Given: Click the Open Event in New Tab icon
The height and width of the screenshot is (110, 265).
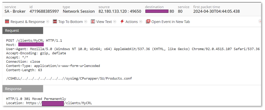Looking at the screenshot, I should point(148,22).
